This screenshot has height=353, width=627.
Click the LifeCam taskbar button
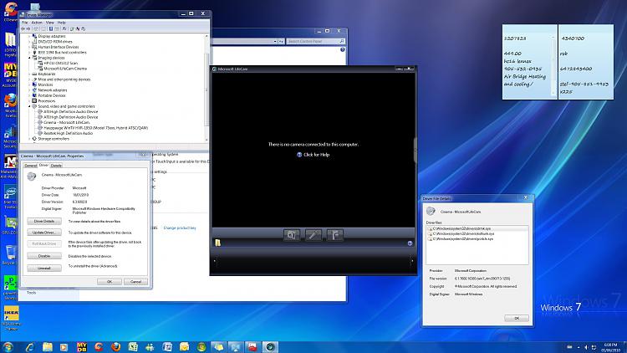270,347
